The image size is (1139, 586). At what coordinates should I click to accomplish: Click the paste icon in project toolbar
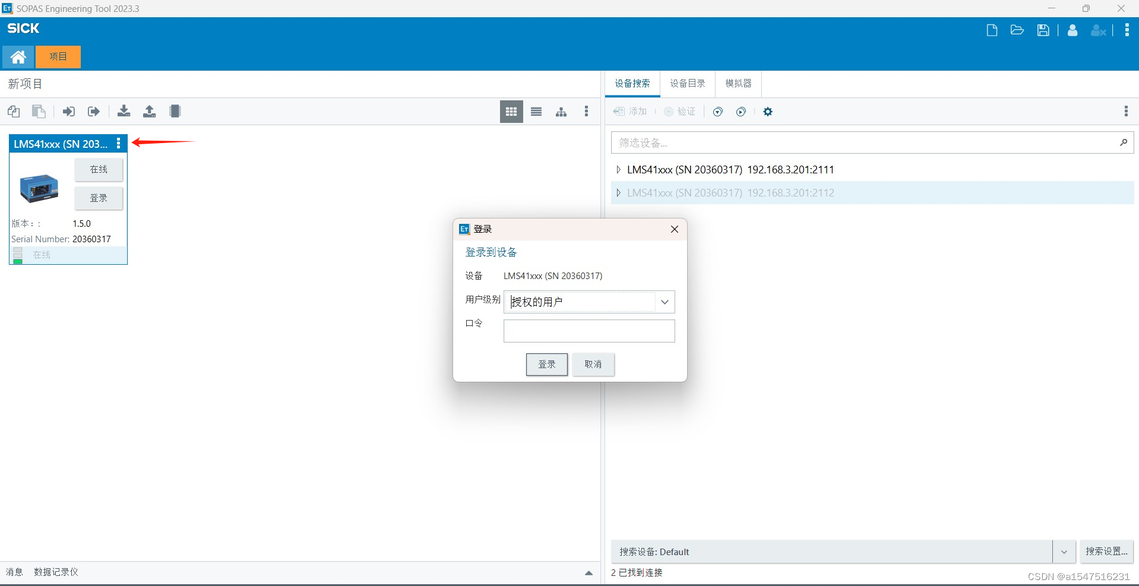tap(39, 112)
